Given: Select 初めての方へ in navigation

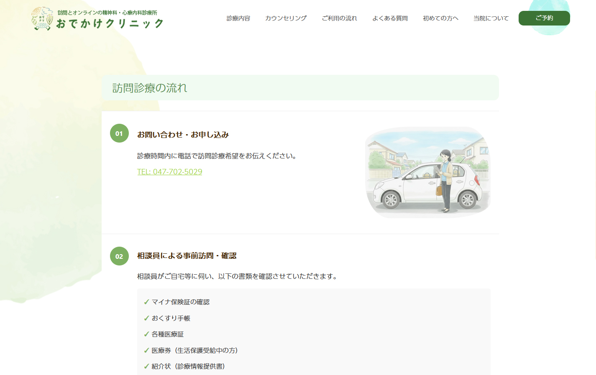Looking at the screenshot, I should (x=440, y=18).
